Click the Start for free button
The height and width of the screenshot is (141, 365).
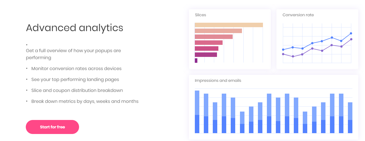(x=52, y=127)
